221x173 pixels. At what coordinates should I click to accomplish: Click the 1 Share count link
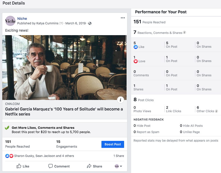119,156
